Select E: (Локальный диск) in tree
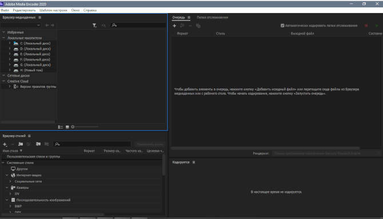 (x=35, y=54)
